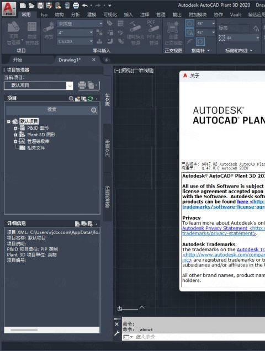Click the 布管 route pipe button

[49, 31]
